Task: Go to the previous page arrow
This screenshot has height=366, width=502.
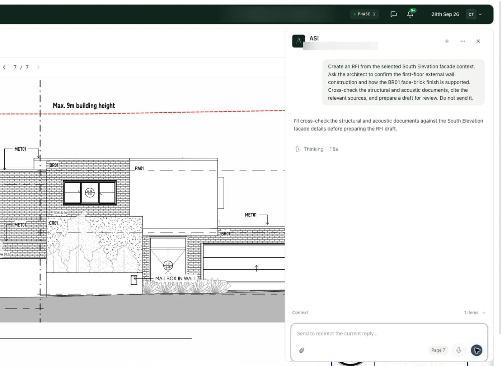Action: coord(4,67)
